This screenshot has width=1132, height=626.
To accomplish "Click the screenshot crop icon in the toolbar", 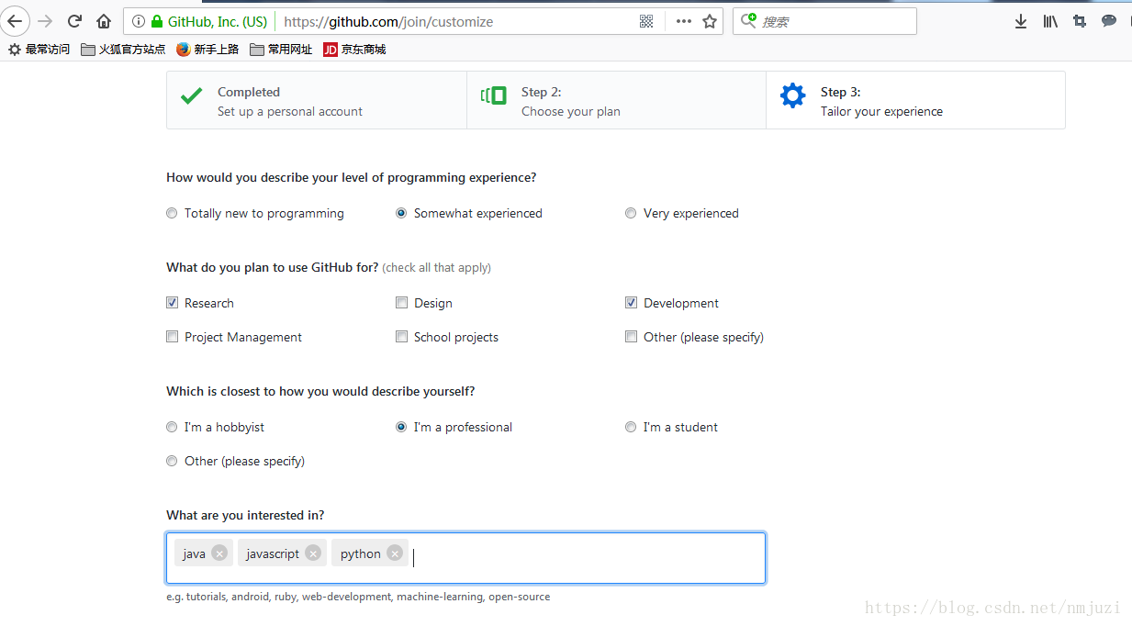I will point(1080,21).
